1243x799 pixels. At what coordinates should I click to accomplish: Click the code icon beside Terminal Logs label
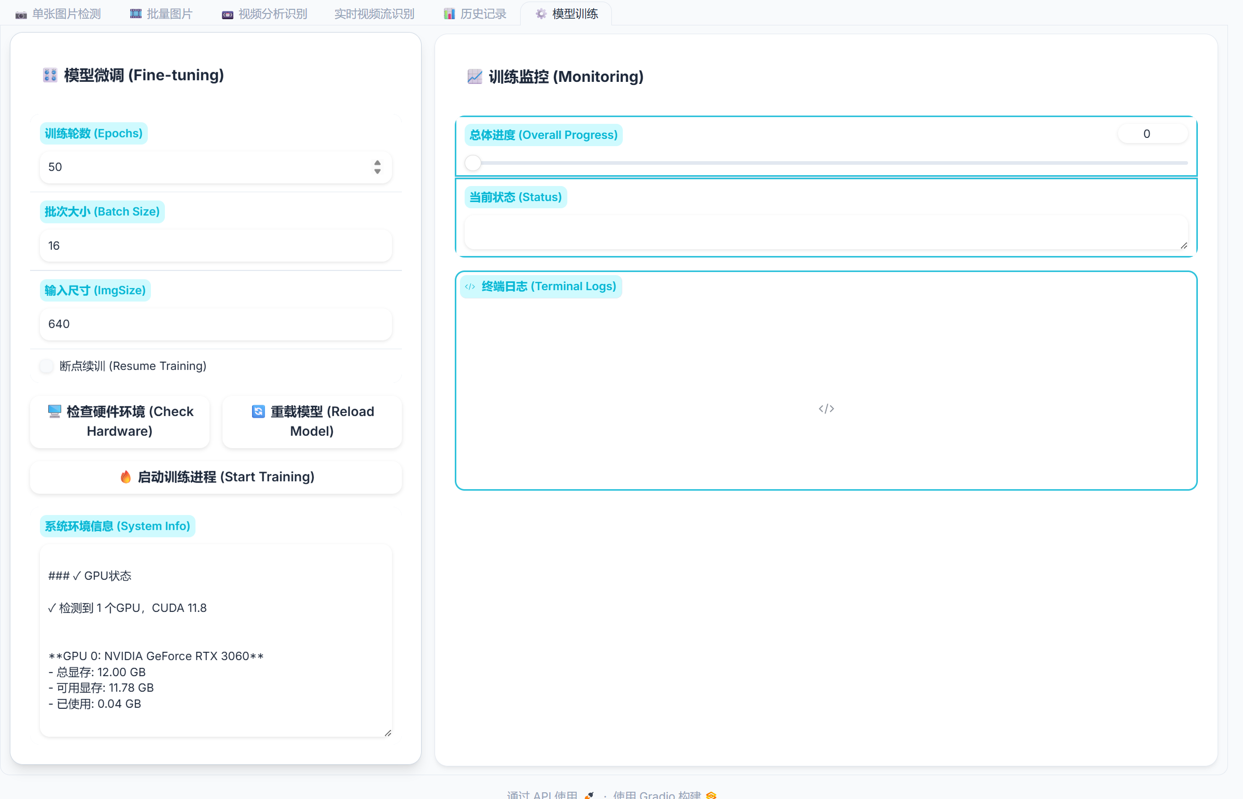pos(470,287)
